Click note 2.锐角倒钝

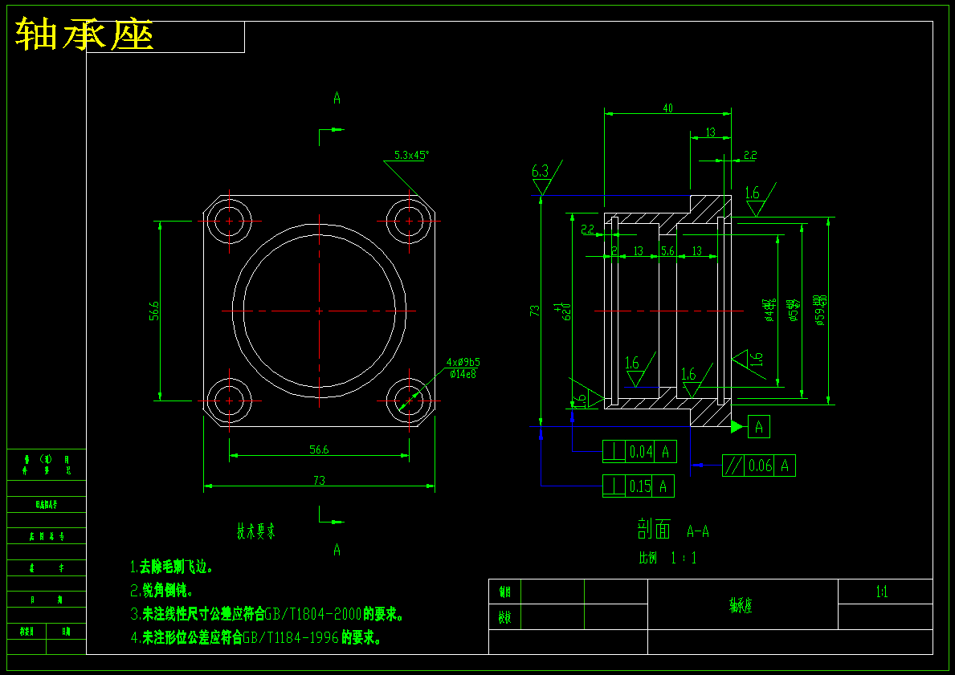tap(162, 591)
